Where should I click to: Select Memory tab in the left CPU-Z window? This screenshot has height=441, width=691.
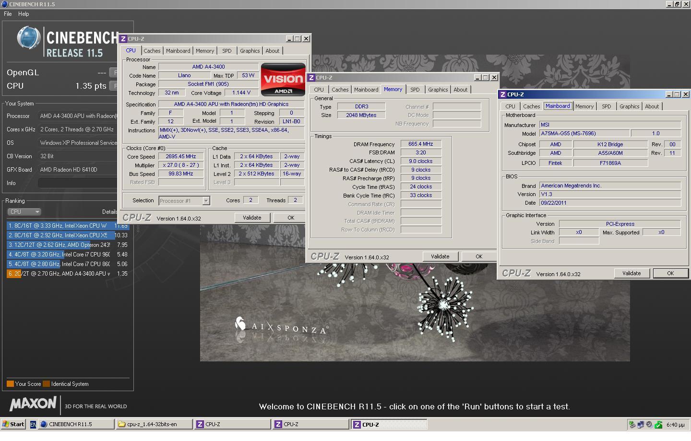[205, 51]
